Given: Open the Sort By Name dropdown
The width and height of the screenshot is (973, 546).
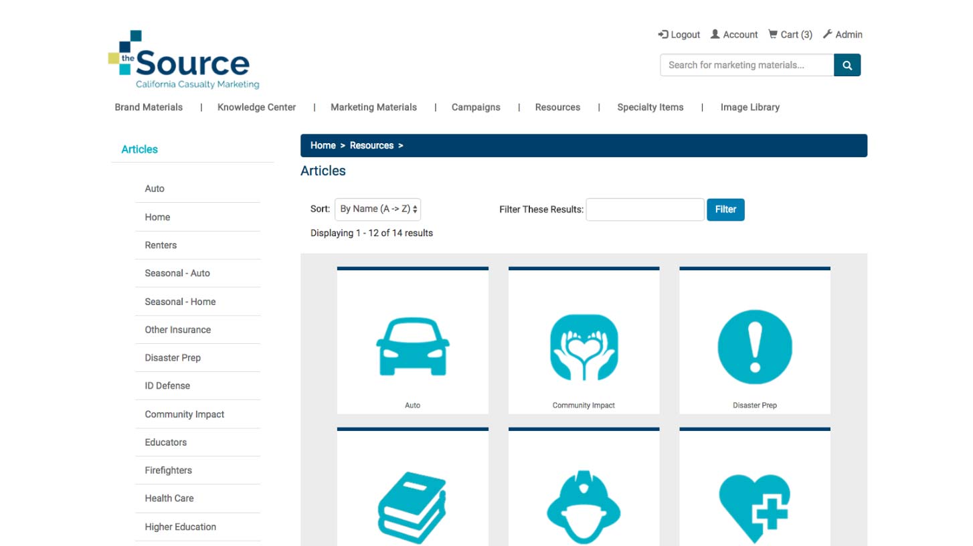Looking at the screenshot, I should tap(378, 209).
